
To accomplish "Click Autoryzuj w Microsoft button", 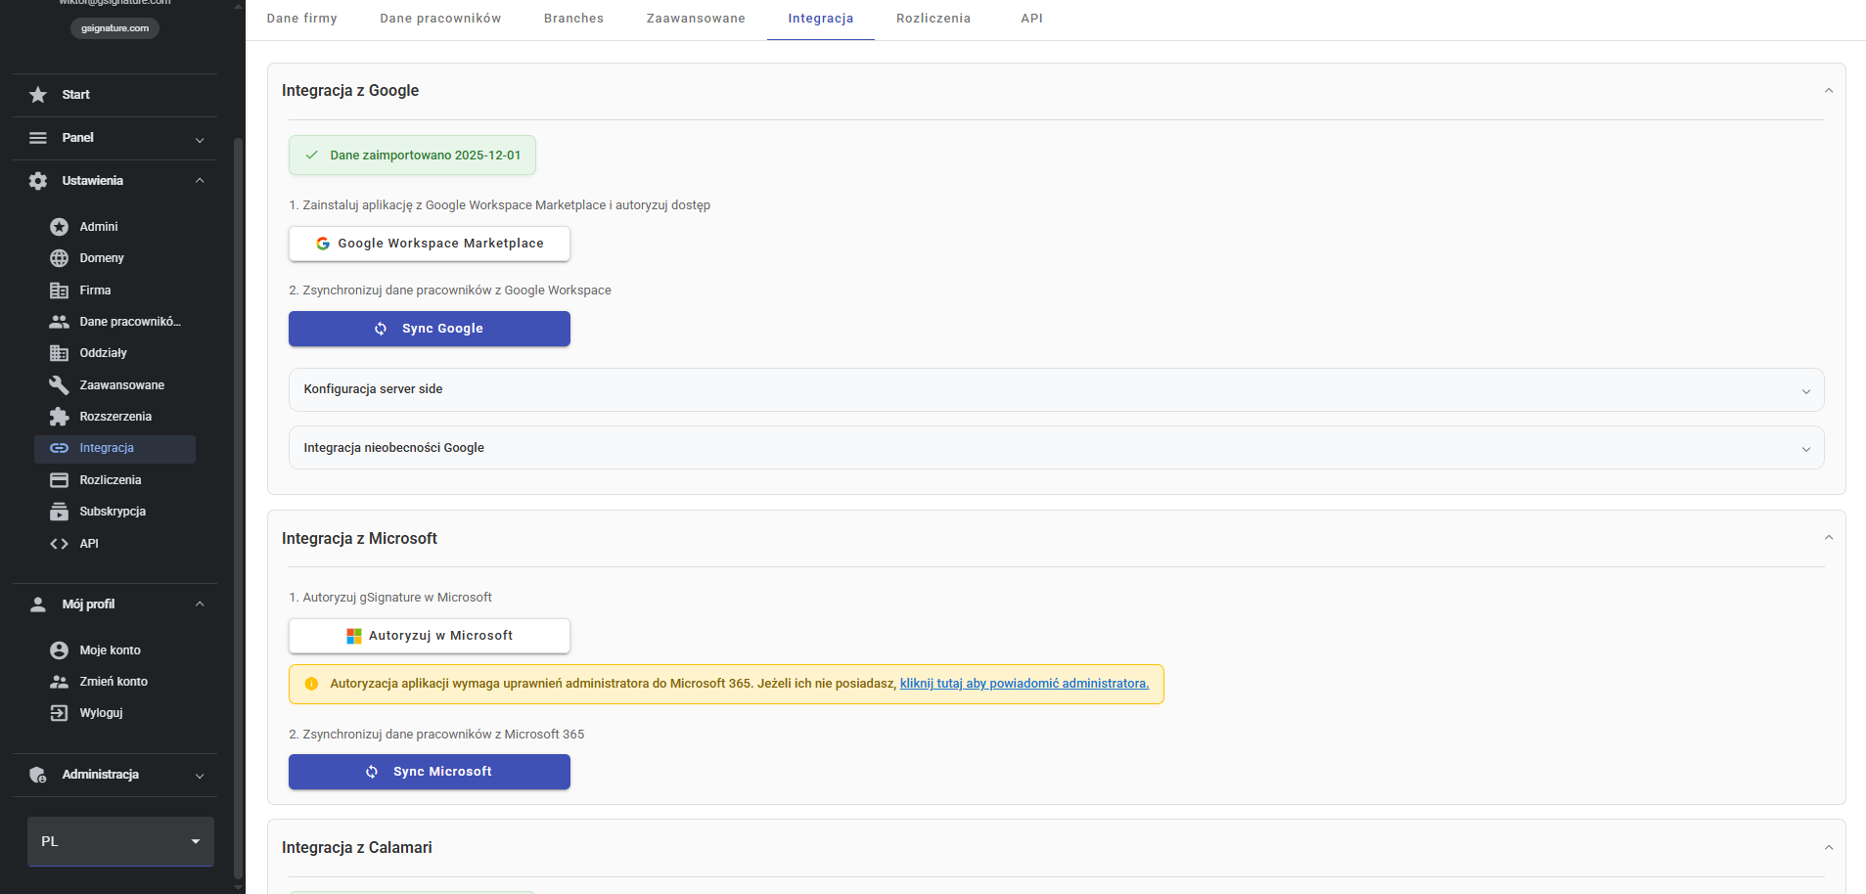I will 430,636.
